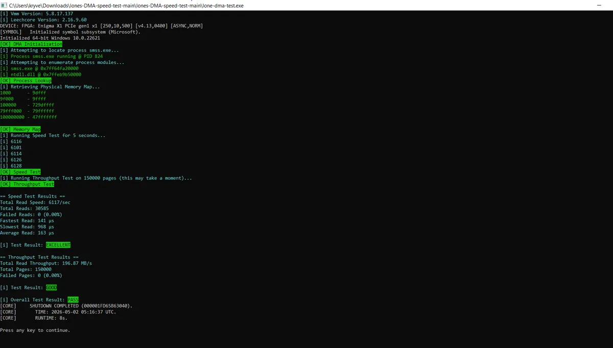Click the smss.exe memory address line
Image resolution: width=613 pixels, height=348 pixels.
(x=39, y=68)
